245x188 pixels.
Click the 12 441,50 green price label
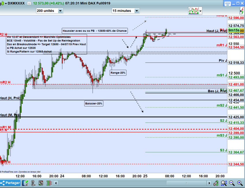pos(236,108)
